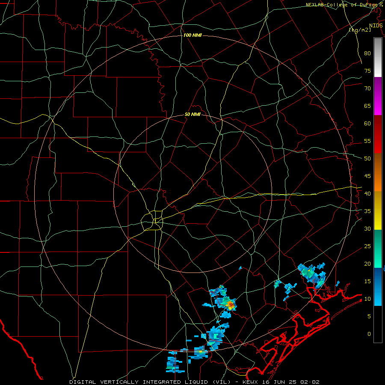Click the 65 value on the VIL scale
This screenshot has height=385, width=385.
[367, 106]
